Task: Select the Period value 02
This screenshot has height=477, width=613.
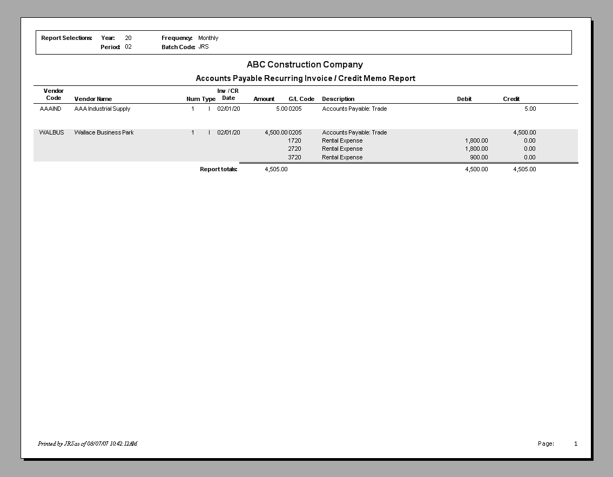Action: tap(128, 46)
